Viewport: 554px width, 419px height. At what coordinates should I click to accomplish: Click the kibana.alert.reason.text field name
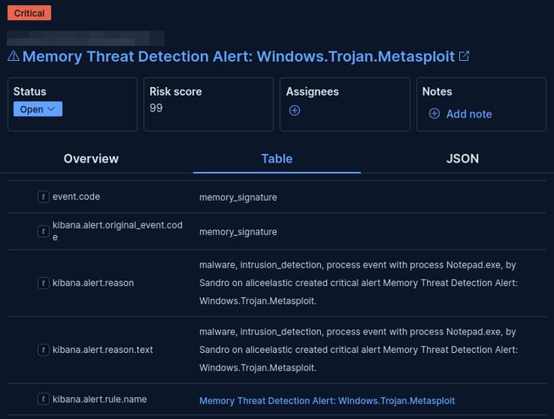coord(102,350)
